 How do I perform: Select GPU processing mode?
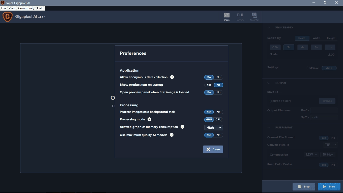click(209, 120)
